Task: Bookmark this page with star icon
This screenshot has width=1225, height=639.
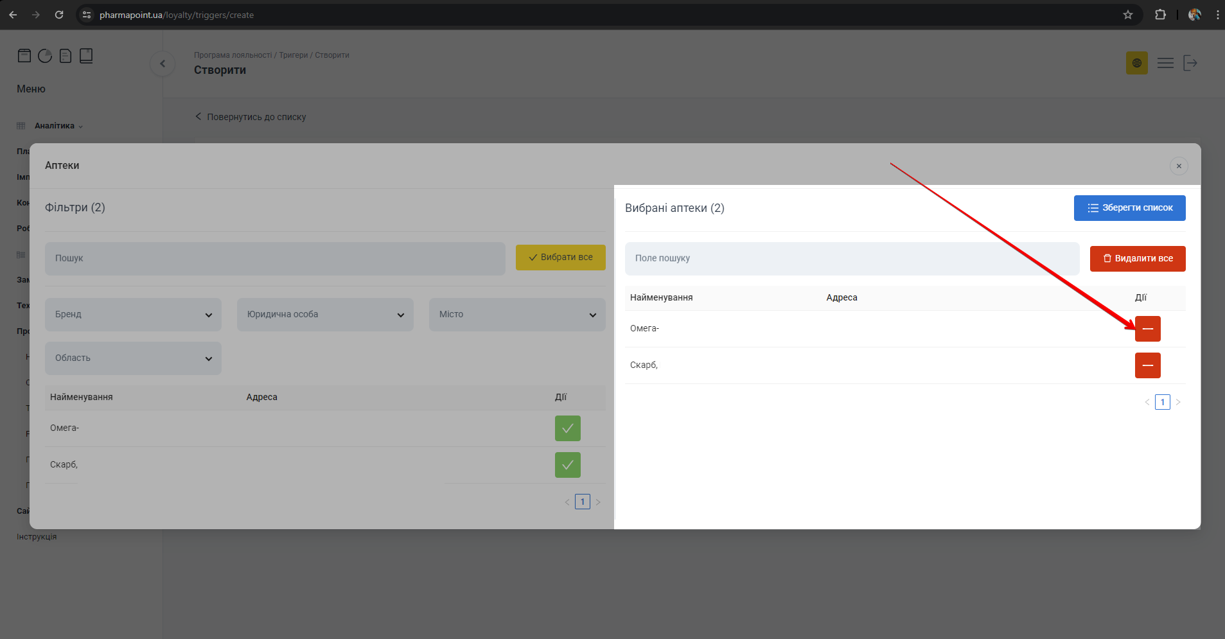Action: point(1128,15)
